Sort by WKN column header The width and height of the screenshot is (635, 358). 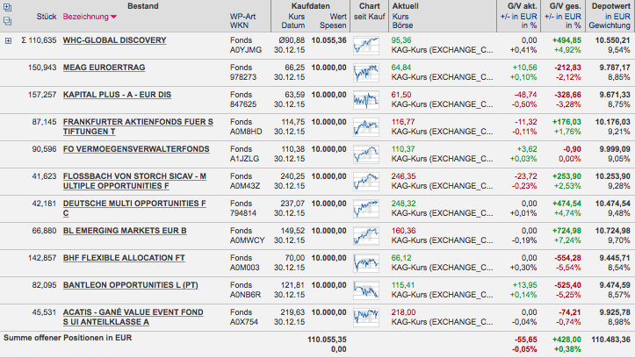coord(239,25)
